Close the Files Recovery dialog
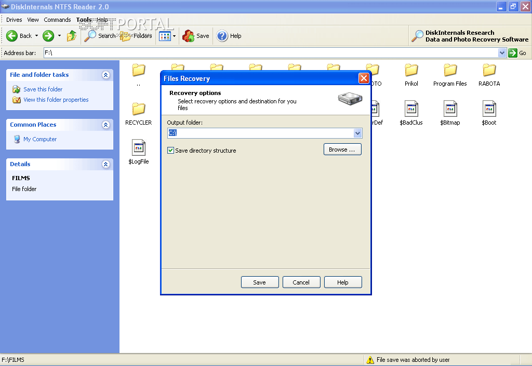 click(364, 78)
